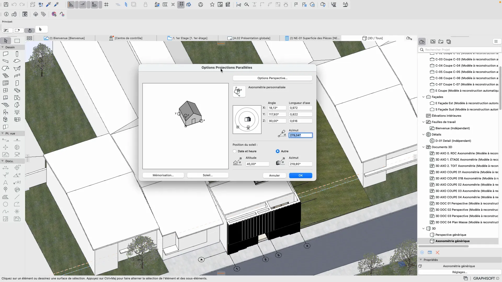Image resolution: width=502 pixels, height=282 pixels.
Task: Click the Save icon in toolbar
Action: [6, 4]
